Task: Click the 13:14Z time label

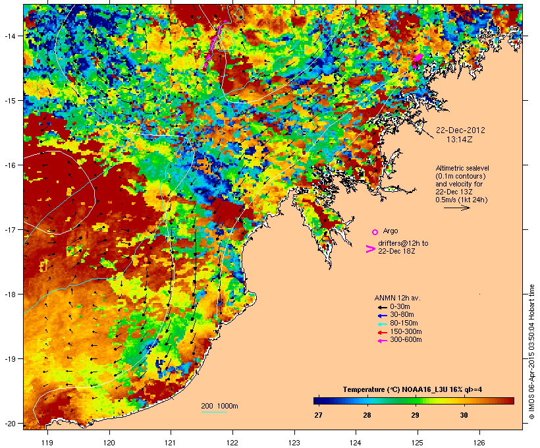Action: coord(460,140)
